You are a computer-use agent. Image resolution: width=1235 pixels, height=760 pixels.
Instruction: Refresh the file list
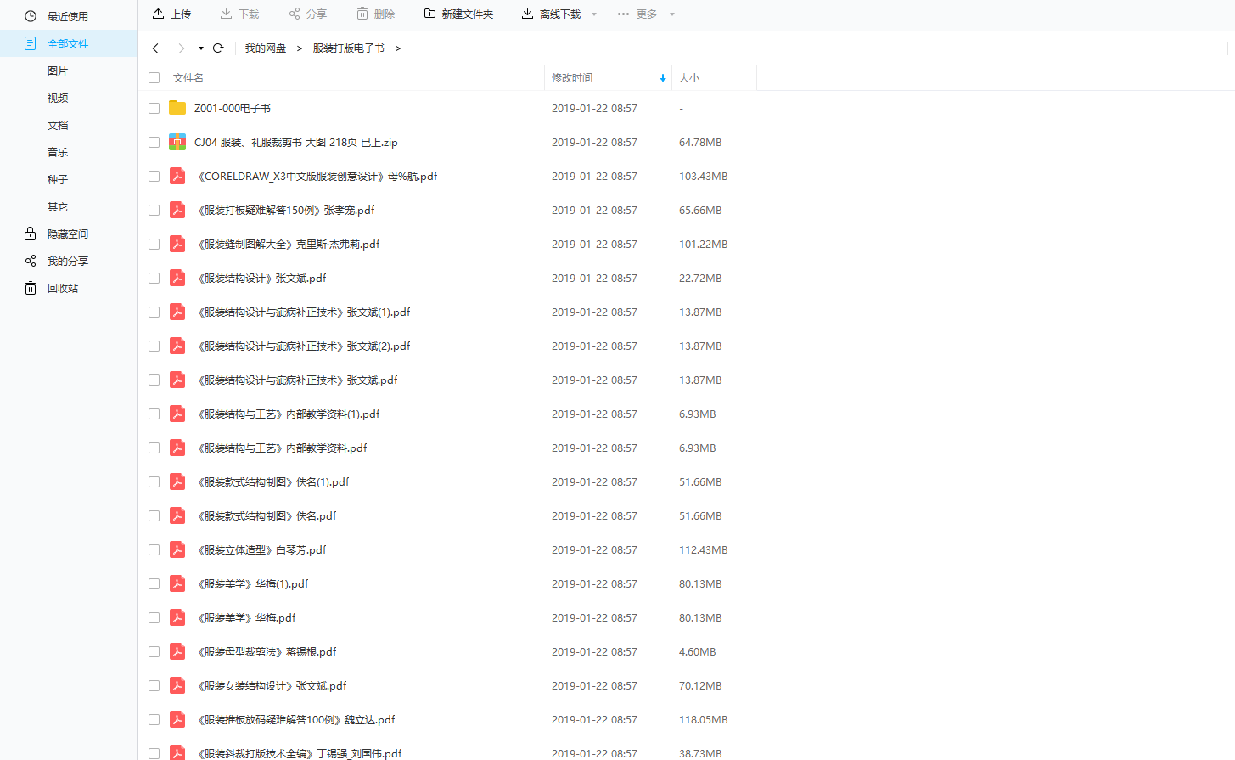(x=217, y=48)
